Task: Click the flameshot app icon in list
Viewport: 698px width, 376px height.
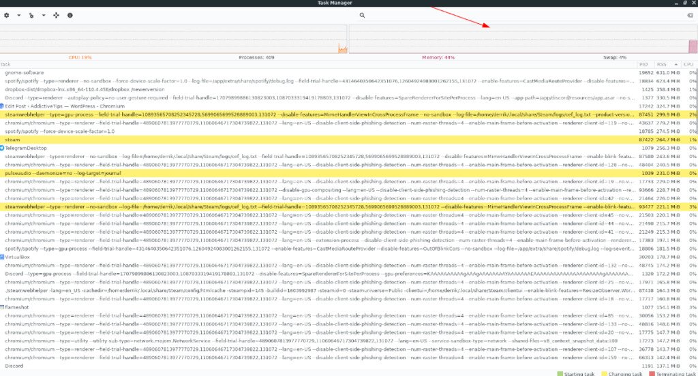Action: point(2,307)
